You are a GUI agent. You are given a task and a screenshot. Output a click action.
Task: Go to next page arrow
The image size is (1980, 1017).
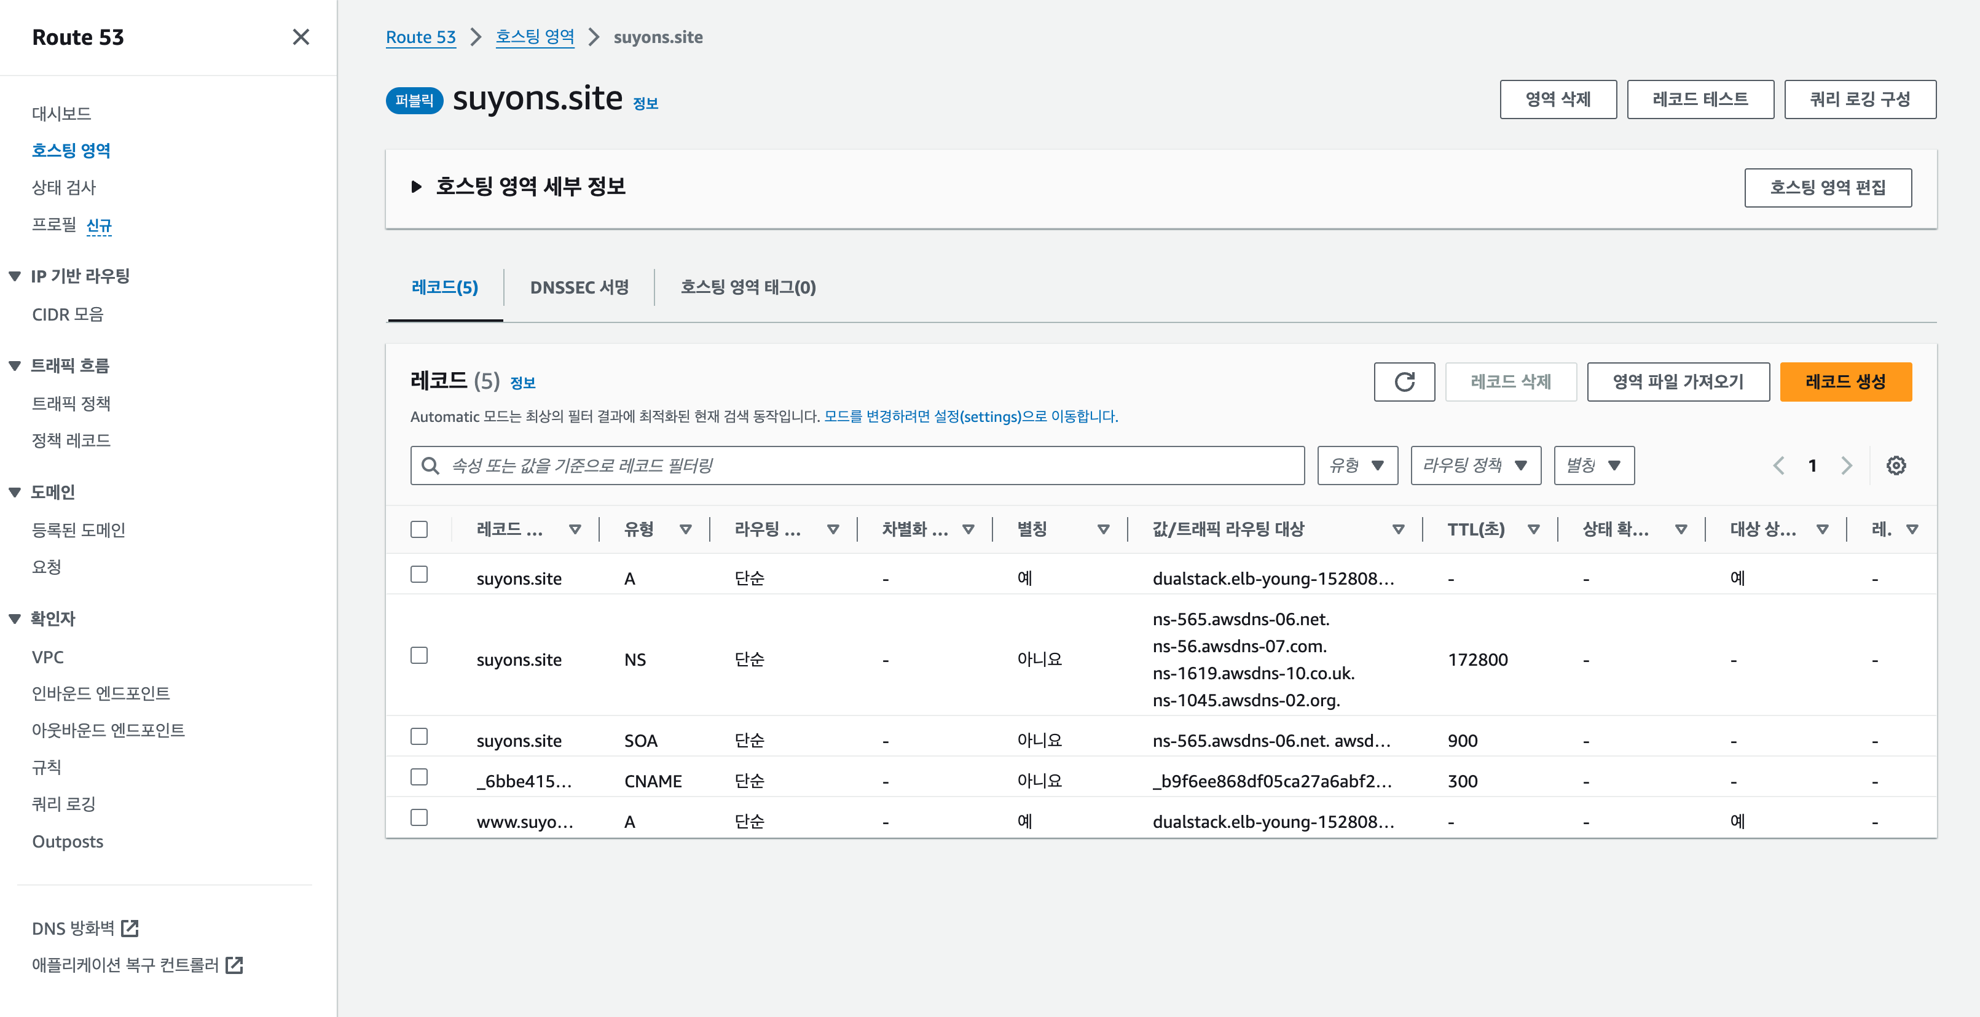click(x=1846, y=466)
